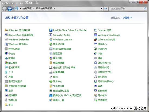The height and width of the screenshot is (112, 149).
Task: Open the Windows 防火墙 icon
Action: pos(96,40)
